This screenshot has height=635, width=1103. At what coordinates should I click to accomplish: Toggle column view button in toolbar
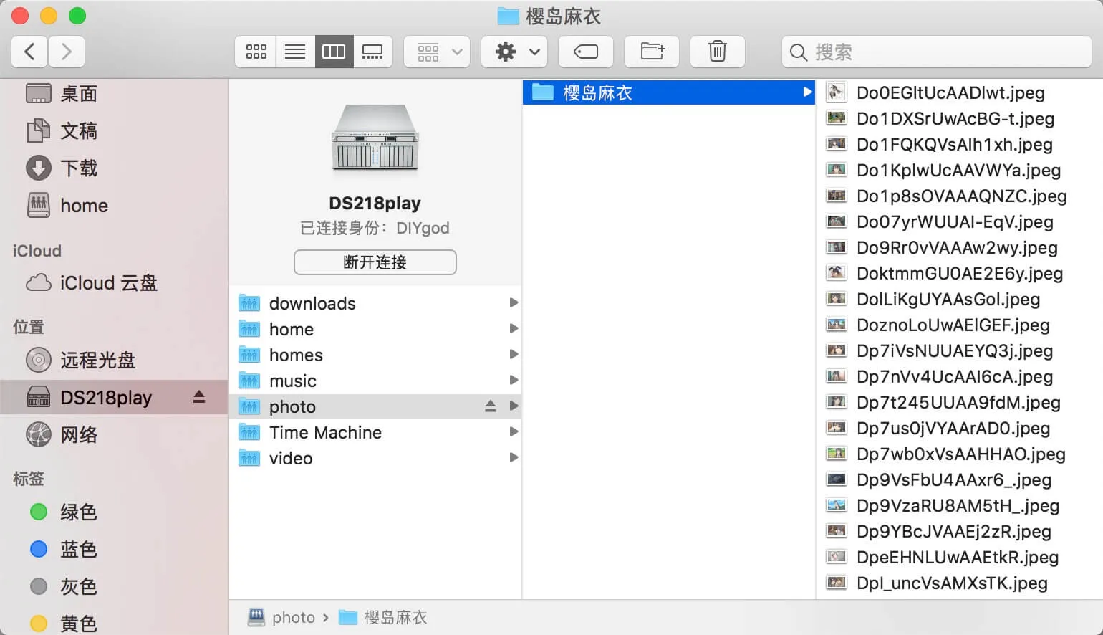334,52
